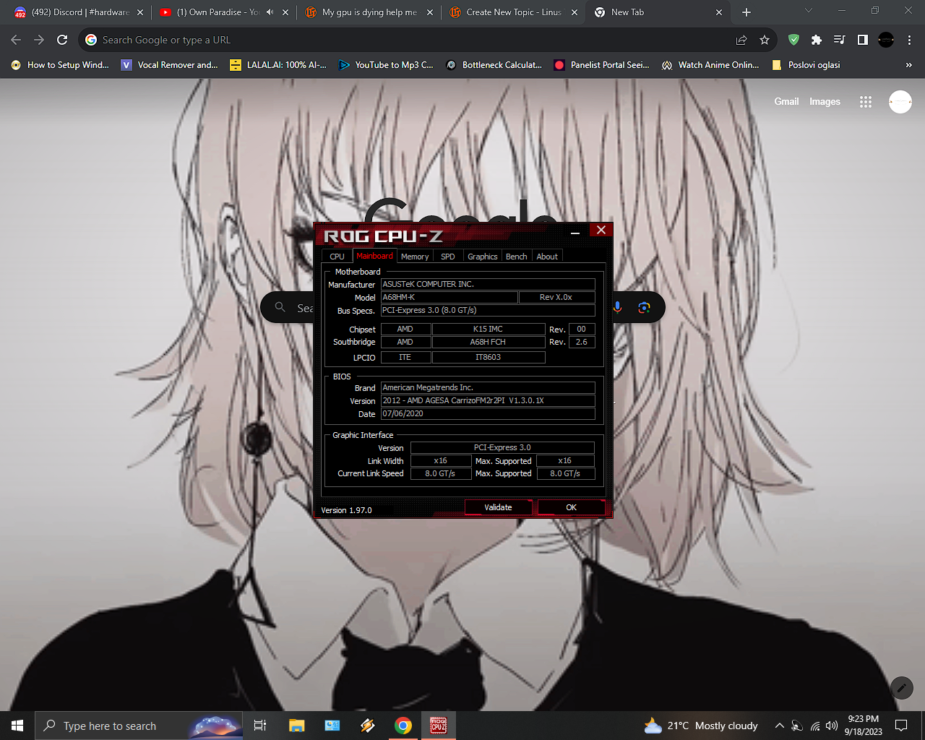Select the SPD tab
This screenshot has width=925, height=740.
tap(448, 257)
